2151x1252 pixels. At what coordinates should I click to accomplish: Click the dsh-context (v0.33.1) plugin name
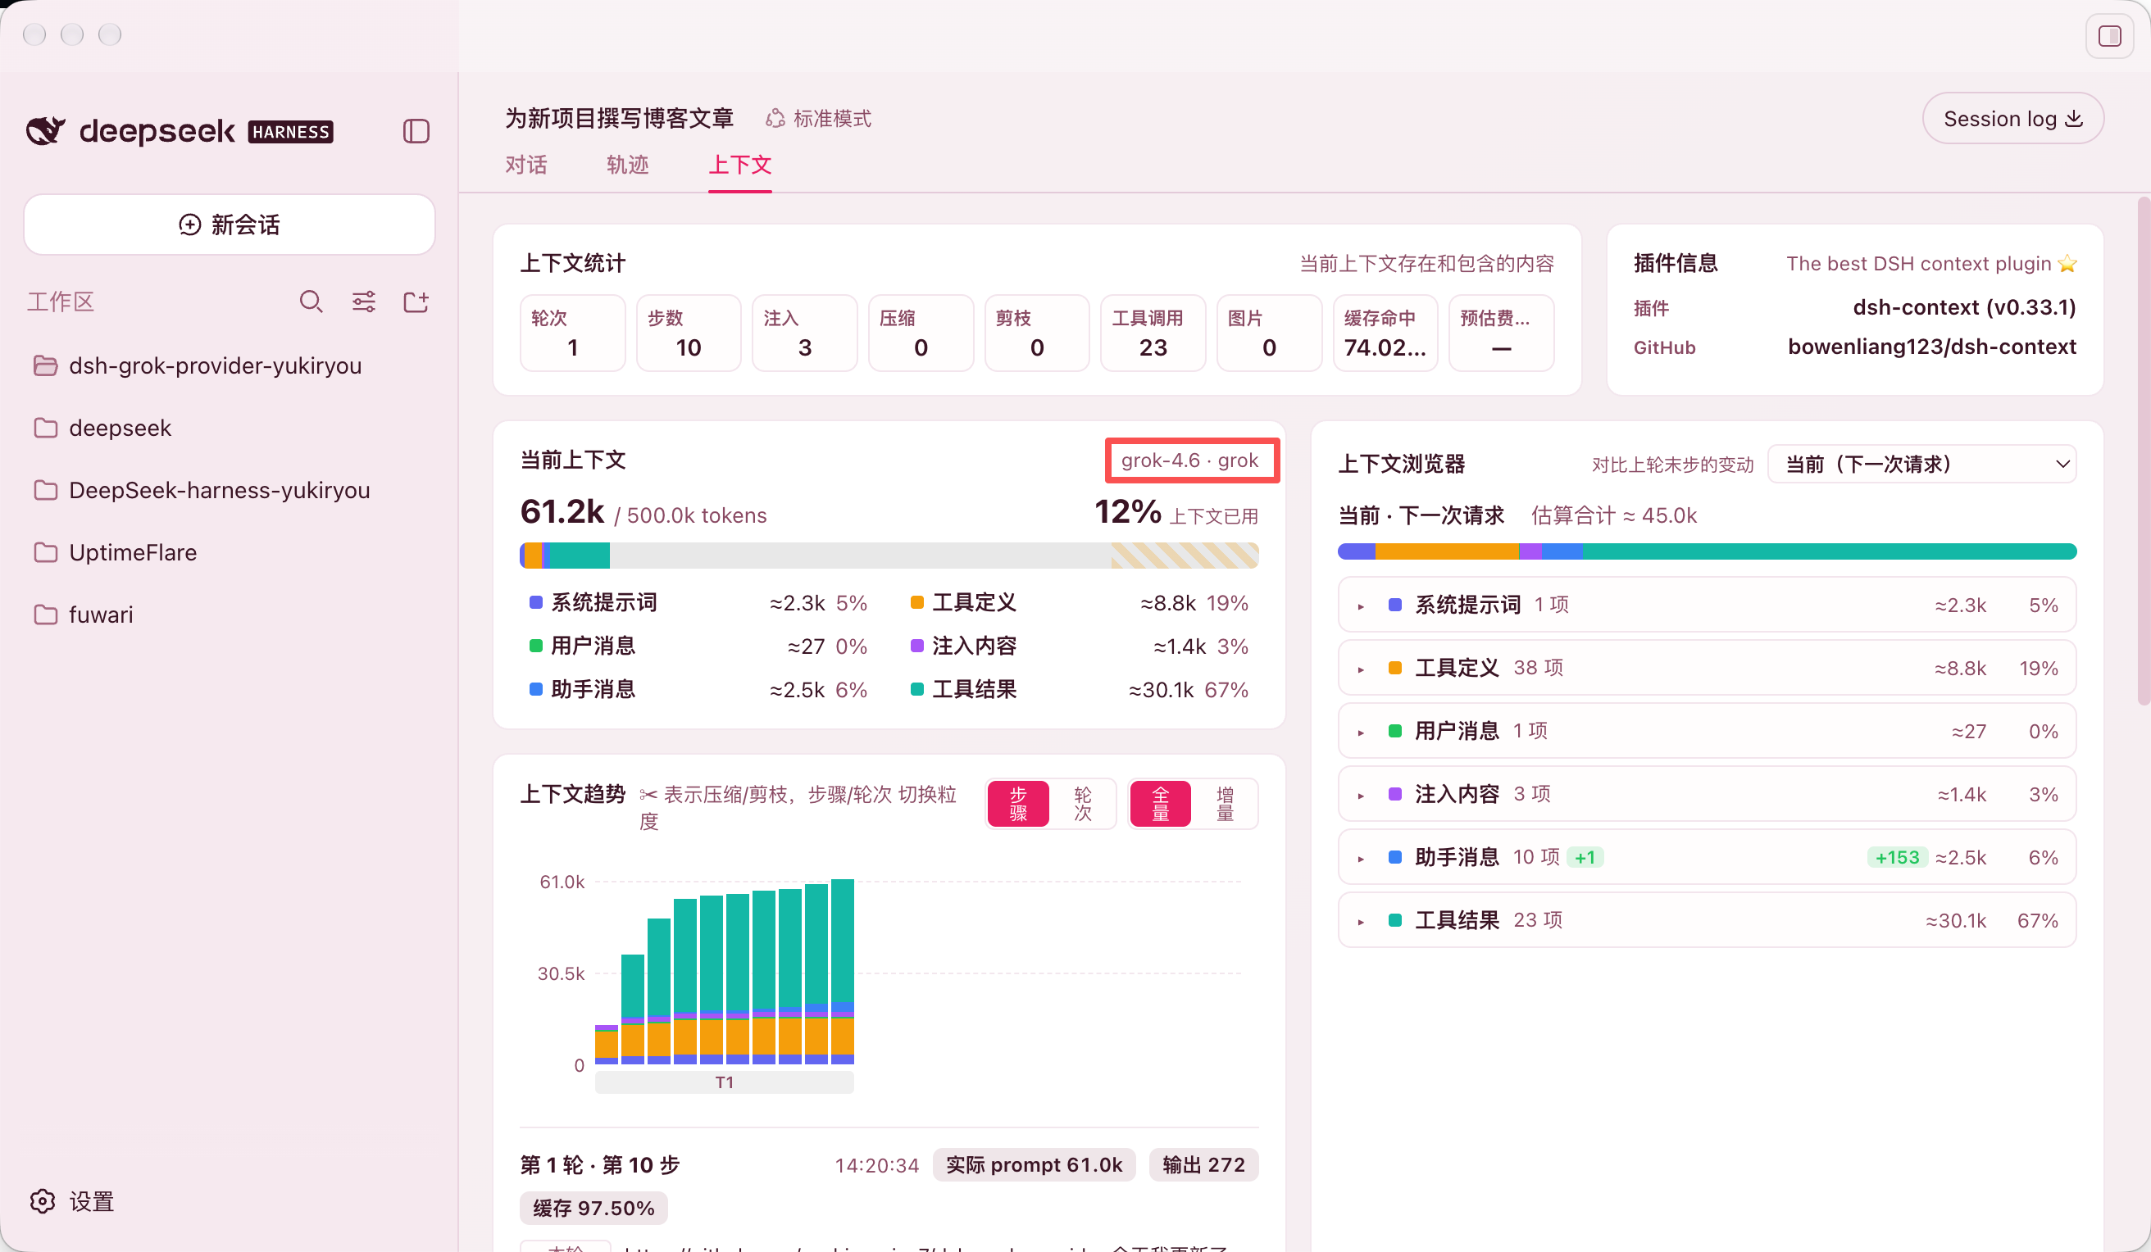click(x=1964, y=307)
